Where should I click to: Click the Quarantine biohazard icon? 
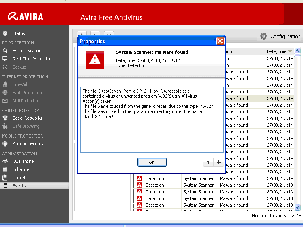coord(5,161)
